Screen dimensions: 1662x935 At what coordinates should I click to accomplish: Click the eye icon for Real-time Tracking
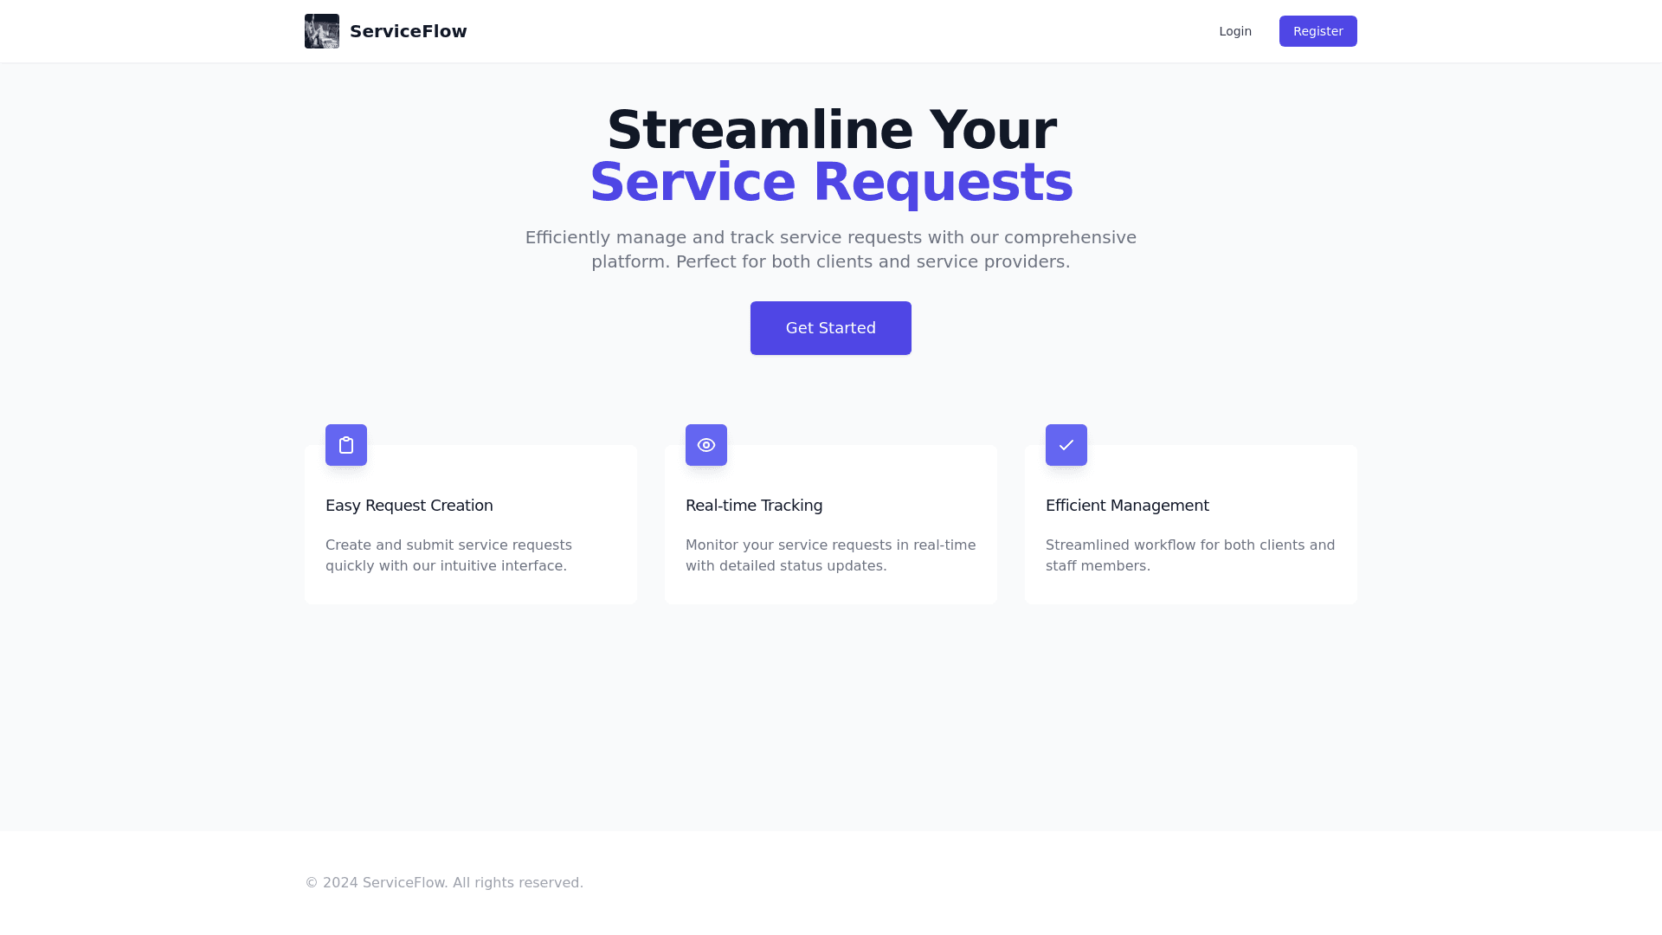[706, 445]
